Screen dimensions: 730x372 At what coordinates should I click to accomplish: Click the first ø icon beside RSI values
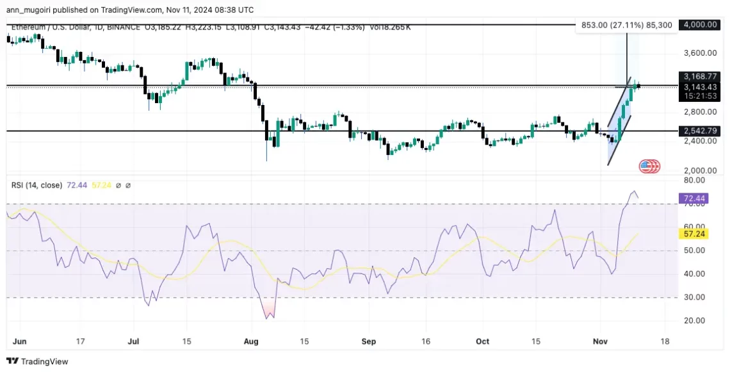(118, 185)
